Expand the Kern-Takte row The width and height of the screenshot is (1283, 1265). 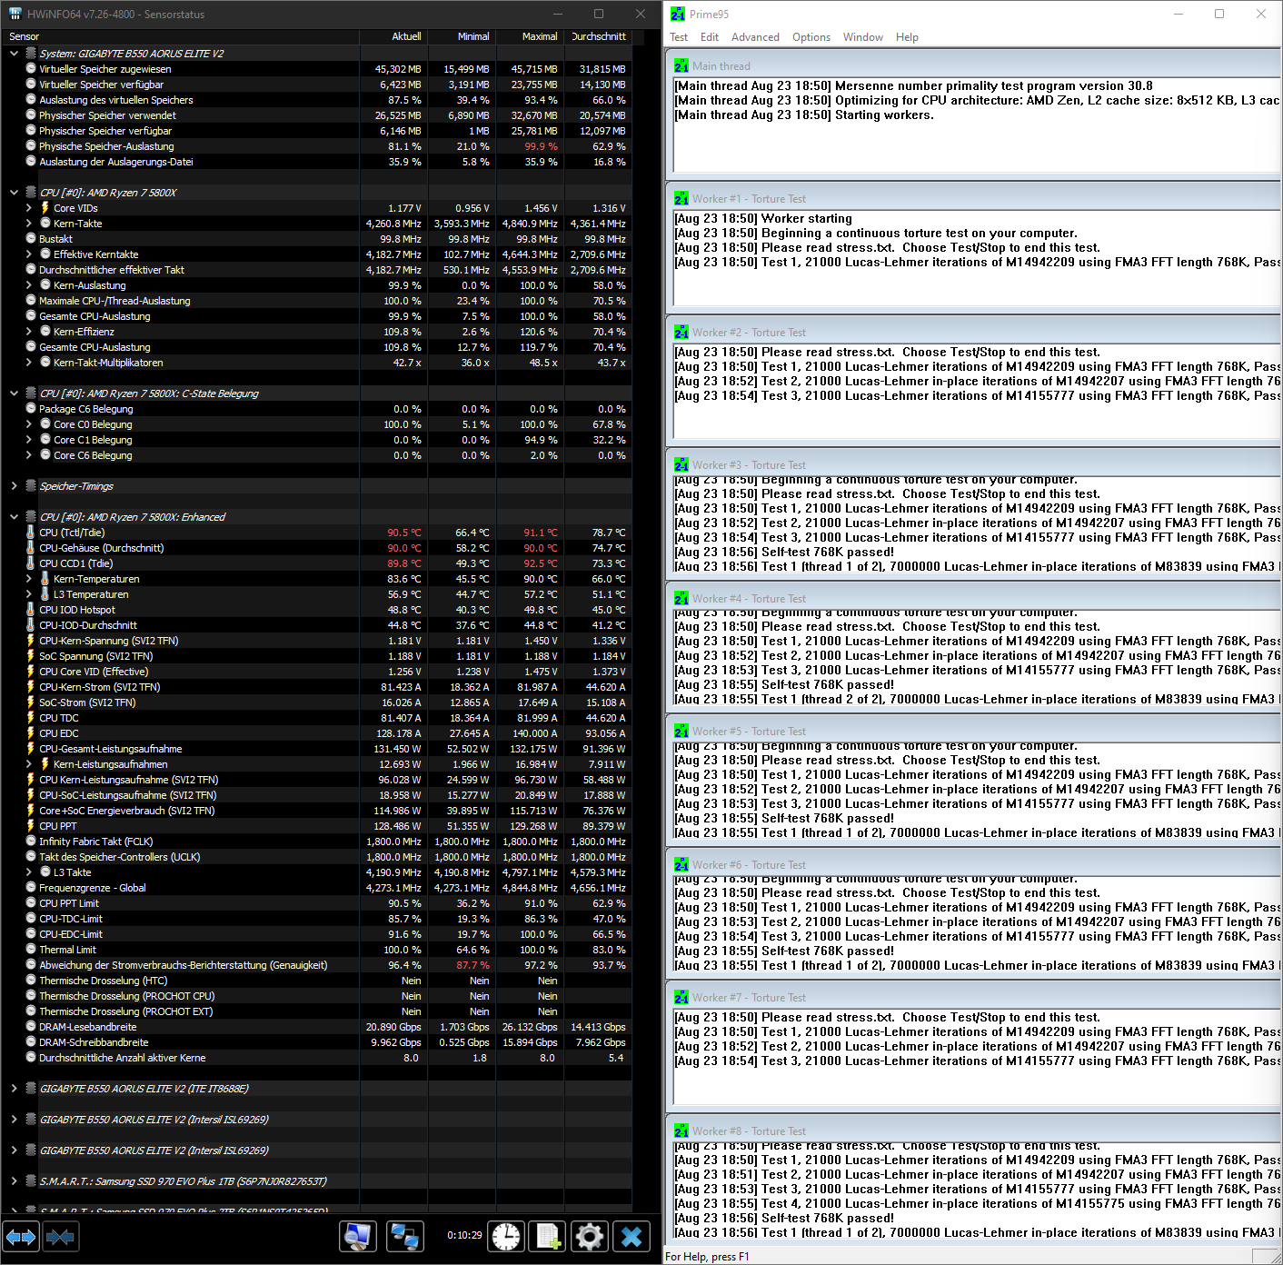(28, 224)
